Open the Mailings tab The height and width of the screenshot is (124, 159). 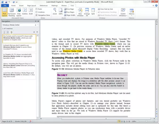55,6
